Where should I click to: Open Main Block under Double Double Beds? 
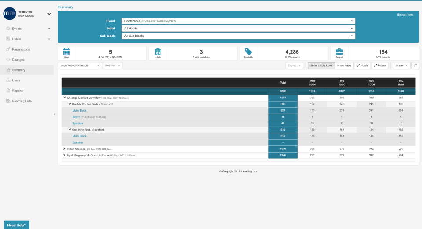[80, 111]
